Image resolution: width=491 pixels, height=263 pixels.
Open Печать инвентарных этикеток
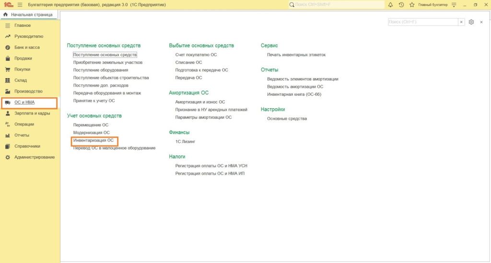[296, 55]
